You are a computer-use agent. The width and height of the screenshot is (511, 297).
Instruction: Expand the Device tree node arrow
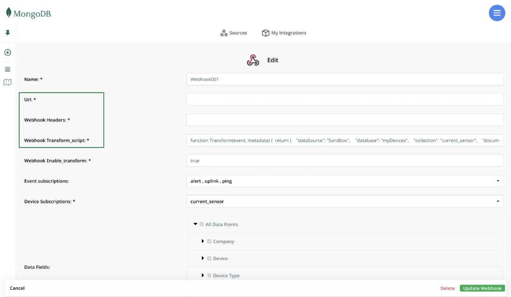pos(203,258)
